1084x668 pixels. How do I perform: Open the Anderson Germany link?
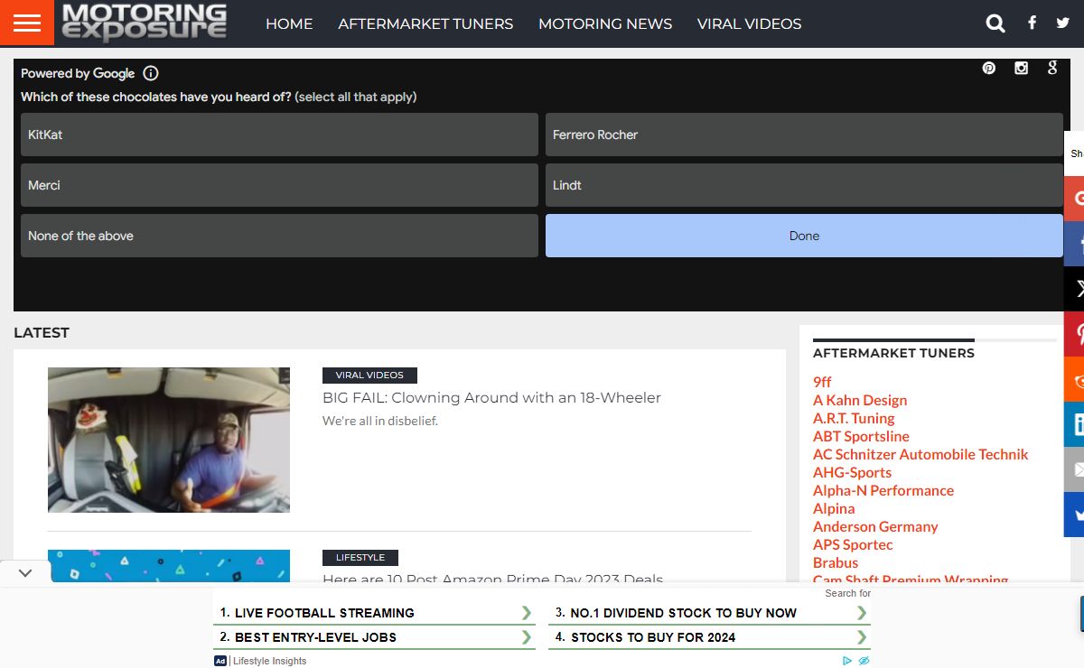coord(875,526)
